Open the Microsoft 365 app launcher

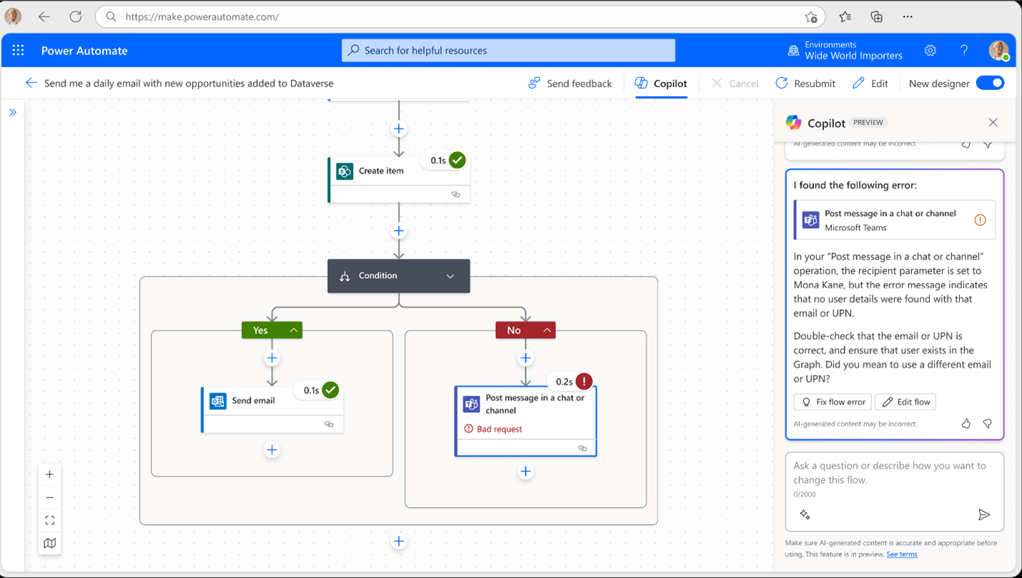18,50
